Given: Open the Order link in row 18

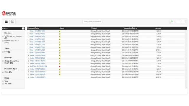Looking at the screenshot, I should point(38,77).
